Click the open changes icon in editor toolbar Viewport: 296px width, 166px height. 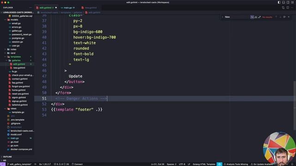tap(283, 8)
